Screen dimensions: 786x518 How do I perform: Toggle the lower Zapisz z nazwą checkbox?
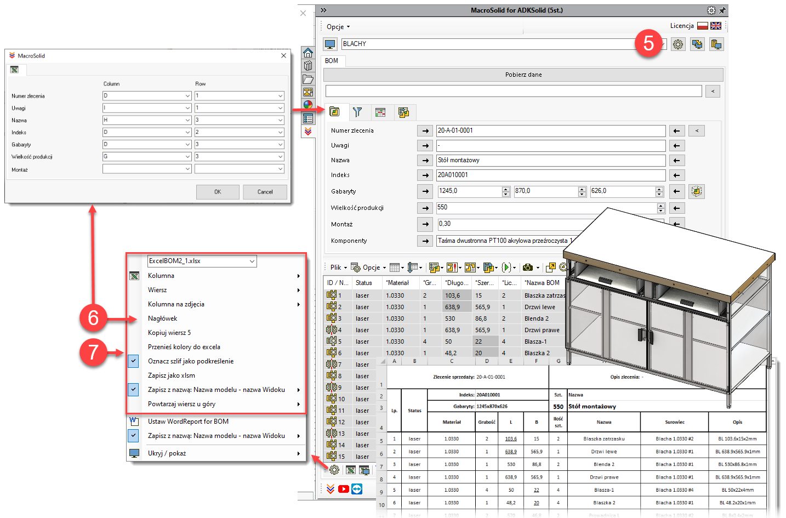tap(134, 436)
